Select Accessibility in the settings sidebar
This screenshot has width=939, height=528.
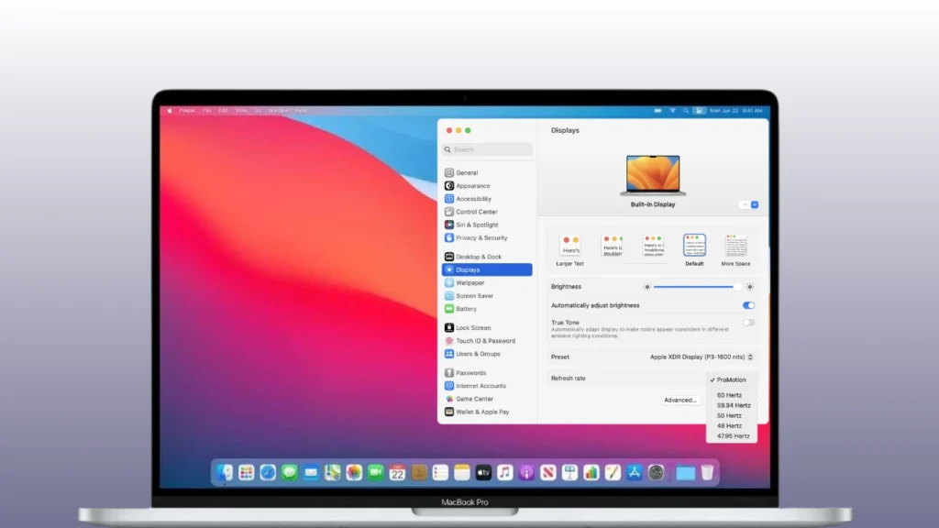tap(473, 199)
